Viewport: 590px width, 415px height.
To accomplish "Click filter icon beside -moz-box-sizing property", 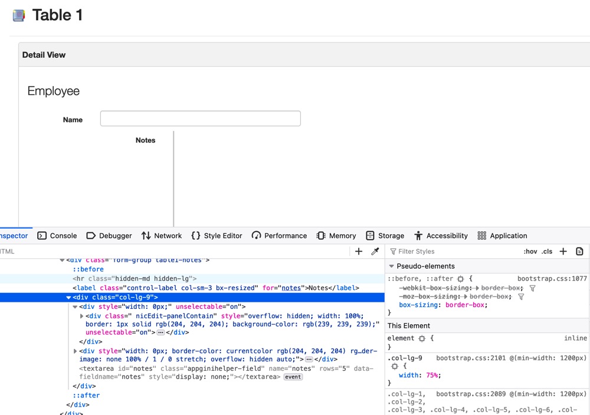I will (521, 297).
